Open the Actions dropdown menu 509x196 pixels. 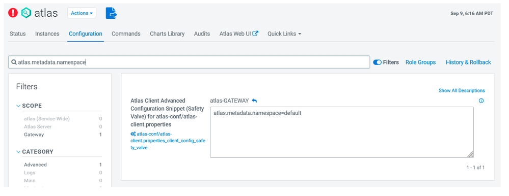(82, 13)
